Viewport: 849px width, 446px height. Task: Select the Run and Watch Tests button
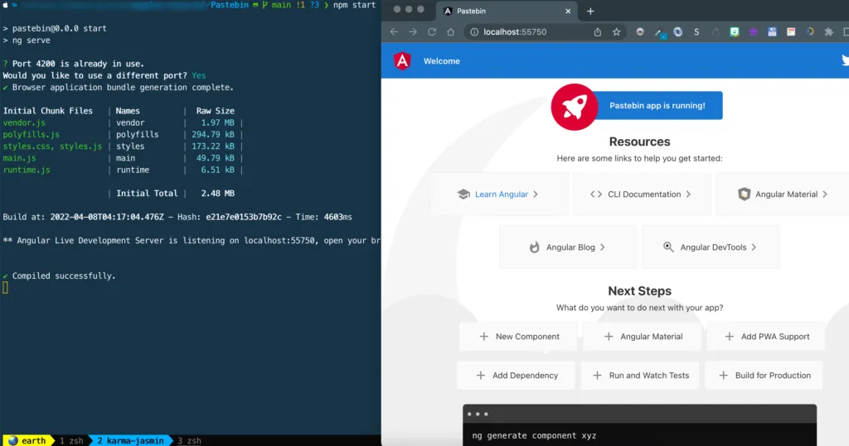(641, 376)
